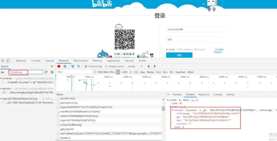Collapse the data node in Preview

(x=170, y=107)
